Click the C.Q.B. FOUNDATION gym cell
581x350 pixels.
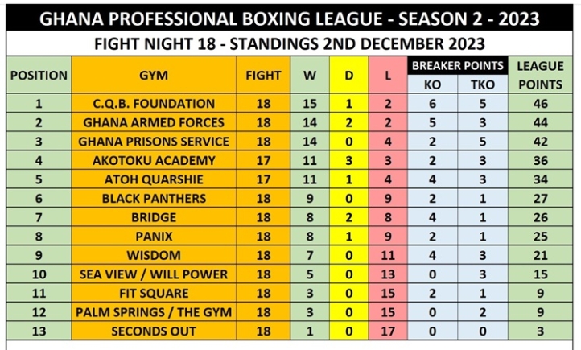[x=153, y=104]
